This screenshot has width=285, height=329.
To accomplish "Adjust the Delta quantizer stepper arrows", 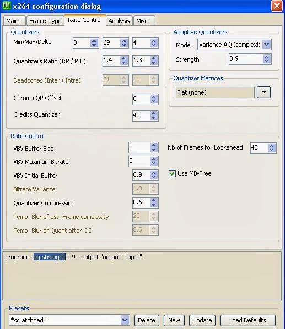I will pyautogui.click(x=154, y=43).
